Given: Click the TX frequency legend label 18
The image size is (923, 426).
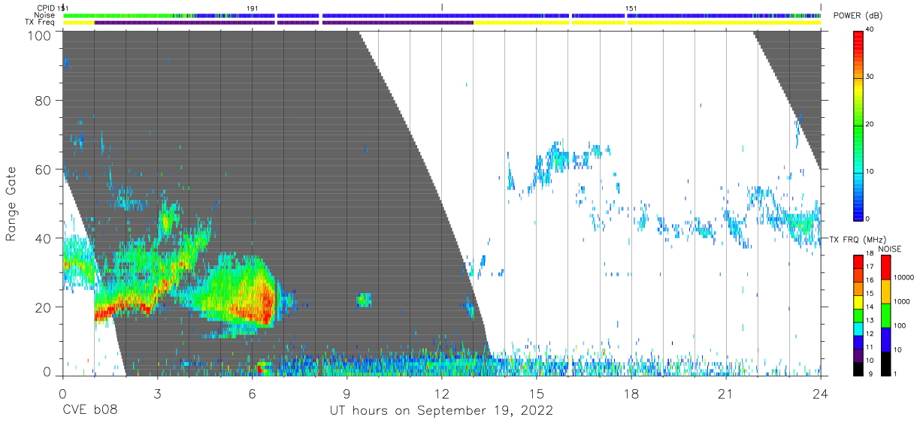Looking at the screenshot, I should pyautogui.click(x=870, y=255).
